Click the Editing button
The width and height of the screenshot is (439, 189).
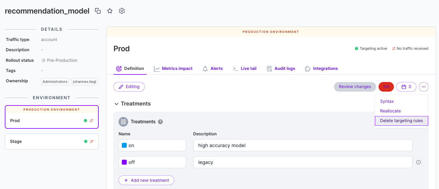tap(129, 87)
